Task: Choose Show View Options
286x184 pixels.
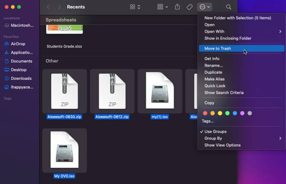Action: (222, 145)
